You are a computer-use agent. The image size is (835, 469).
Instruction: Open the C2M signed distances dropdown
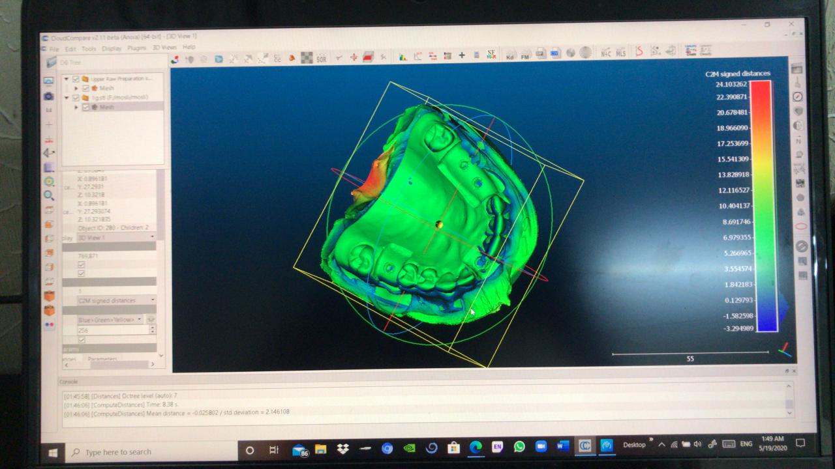pyautogui.click(x=116, y=300)
